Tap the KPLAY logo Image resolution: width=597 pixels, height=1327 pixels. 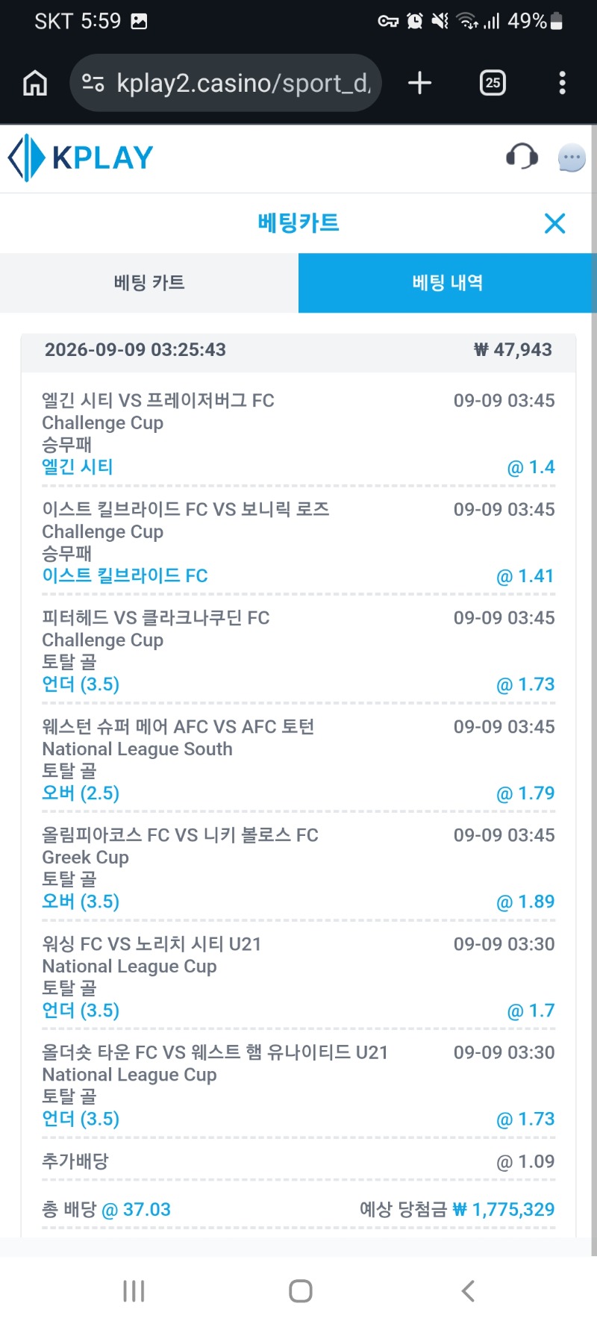(81, 157)
